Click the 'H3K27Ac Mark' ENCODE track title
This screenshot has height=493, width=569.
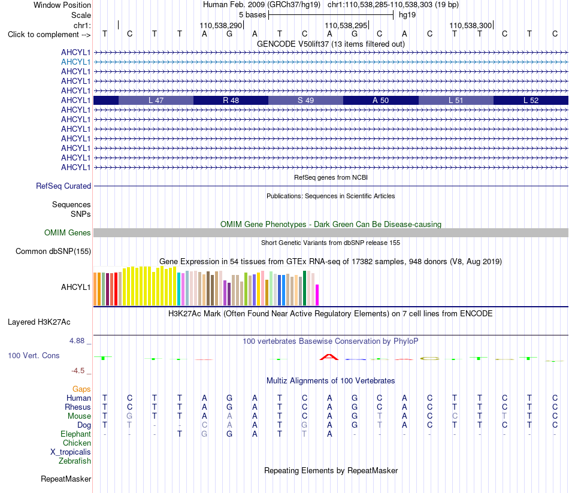click(331, 314)
